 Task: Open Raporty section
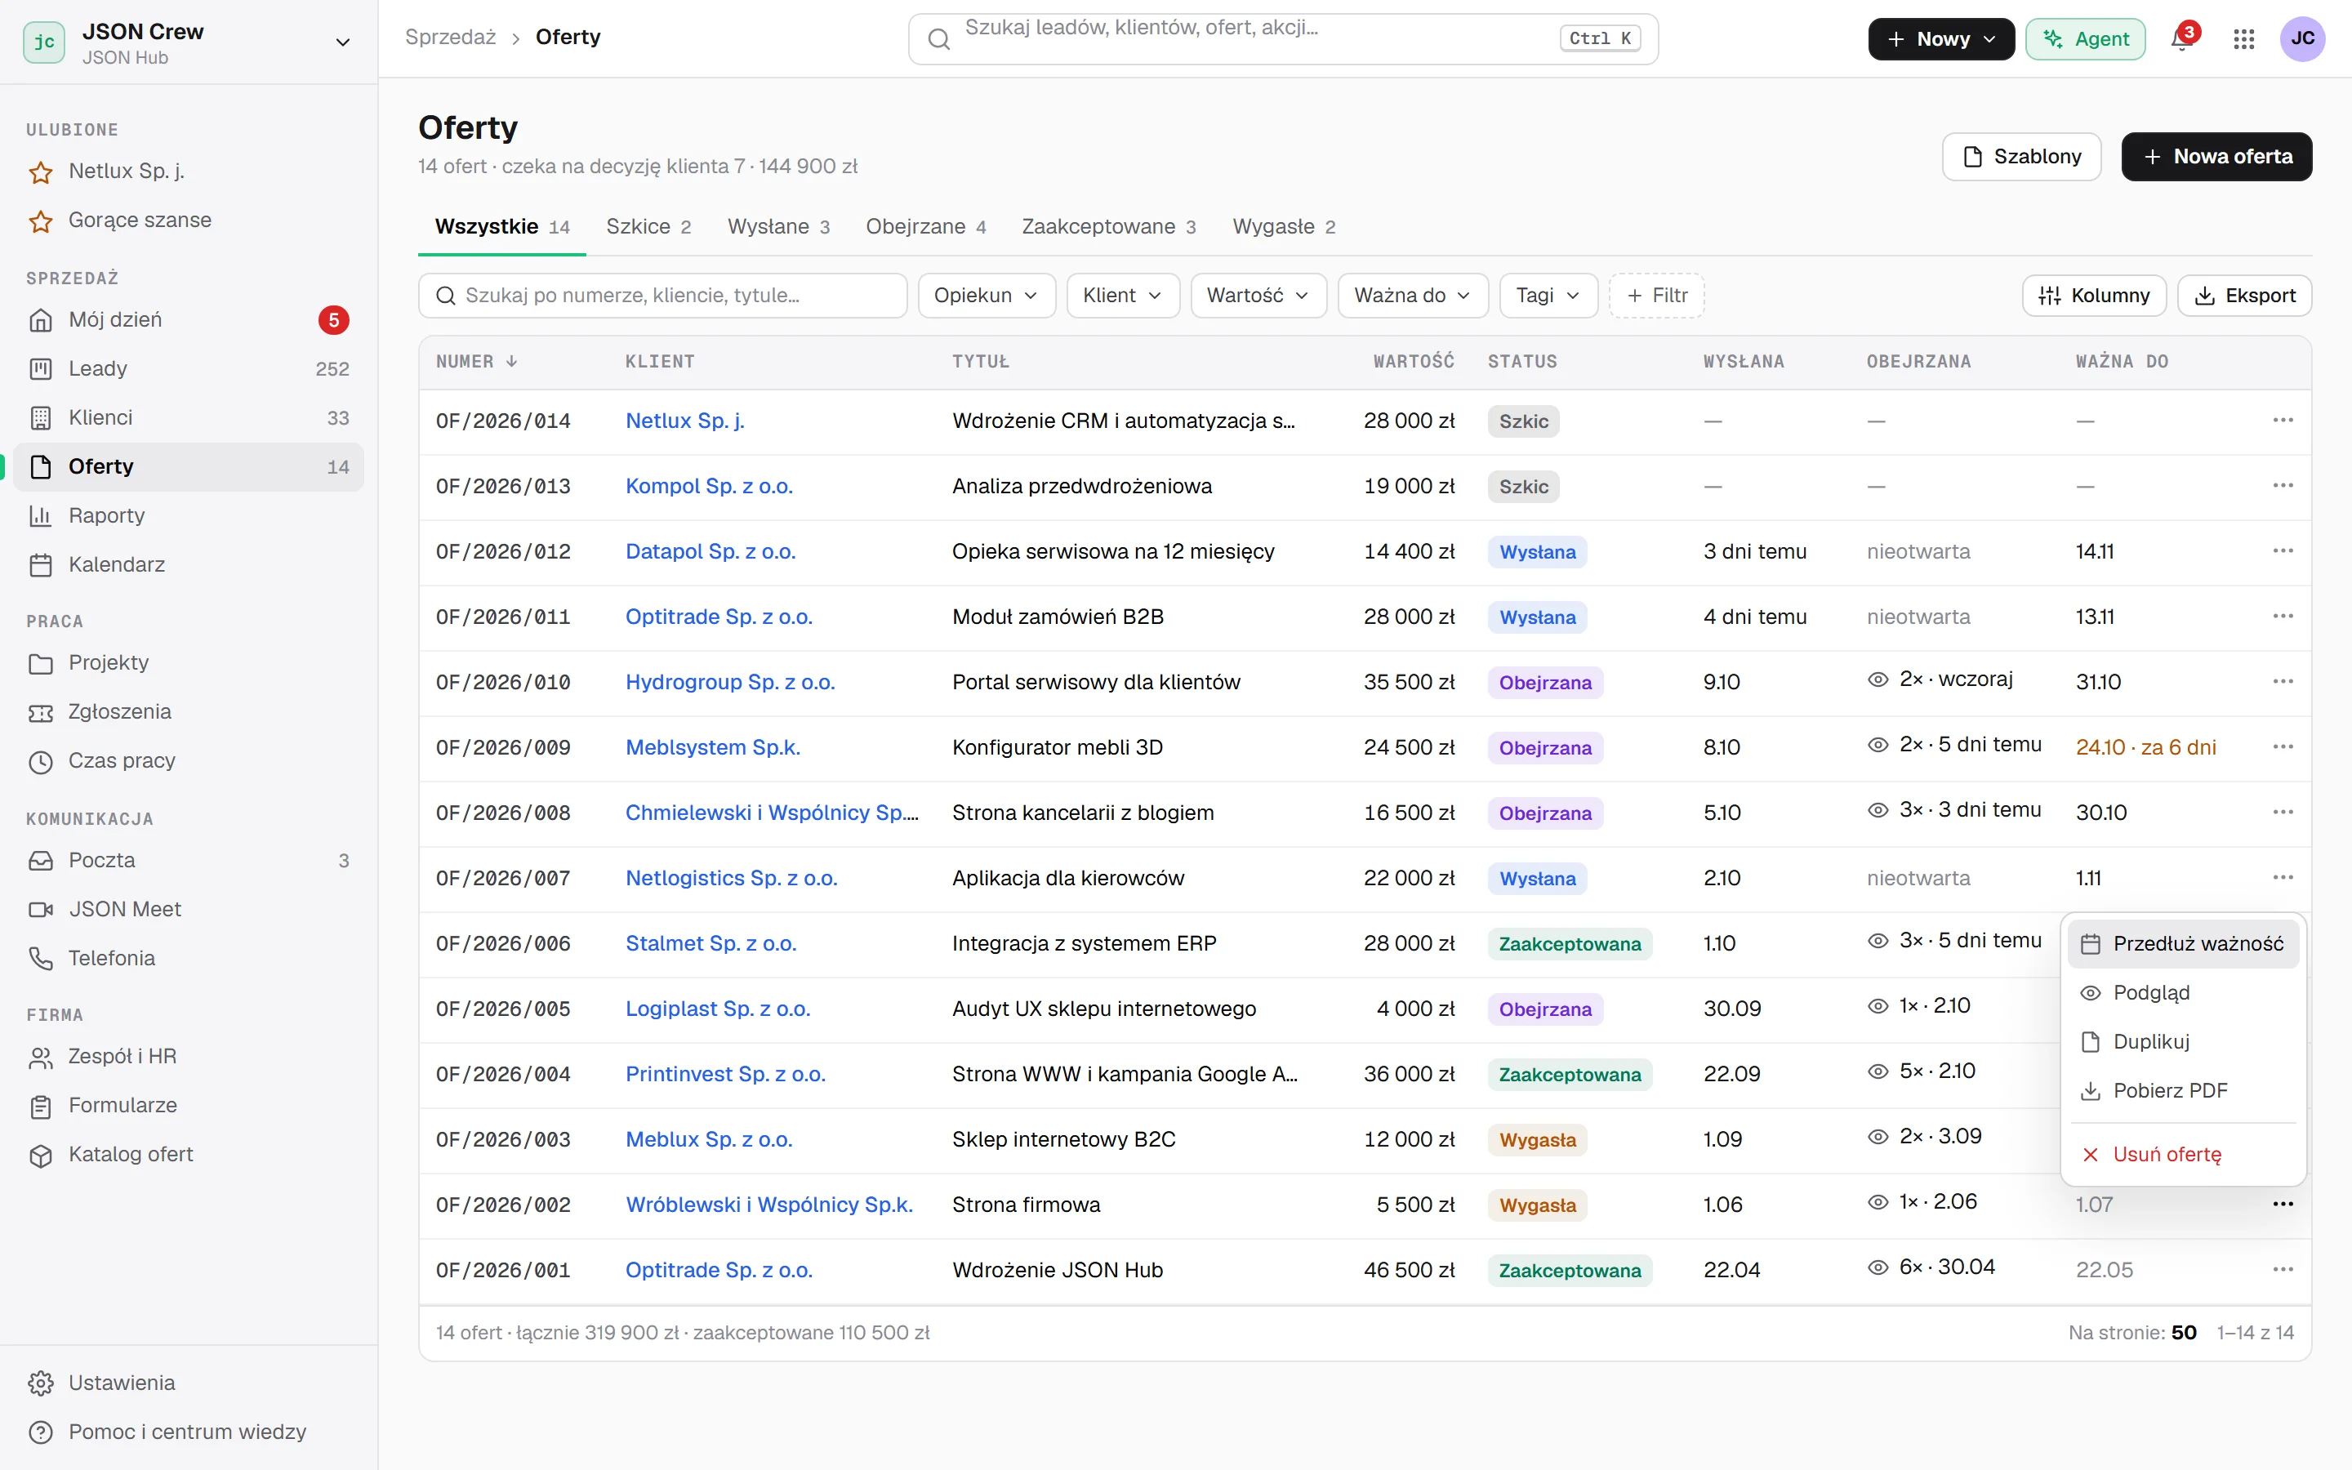pyautogui.click(x=189, y=515)
